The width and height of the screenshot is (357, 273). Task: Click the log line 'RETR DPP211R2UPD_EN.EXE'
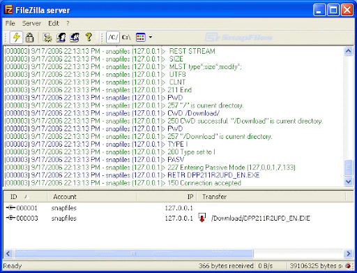click(132, 175)
